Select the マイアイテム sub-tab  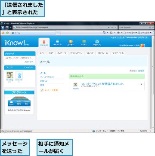[118, 53]
